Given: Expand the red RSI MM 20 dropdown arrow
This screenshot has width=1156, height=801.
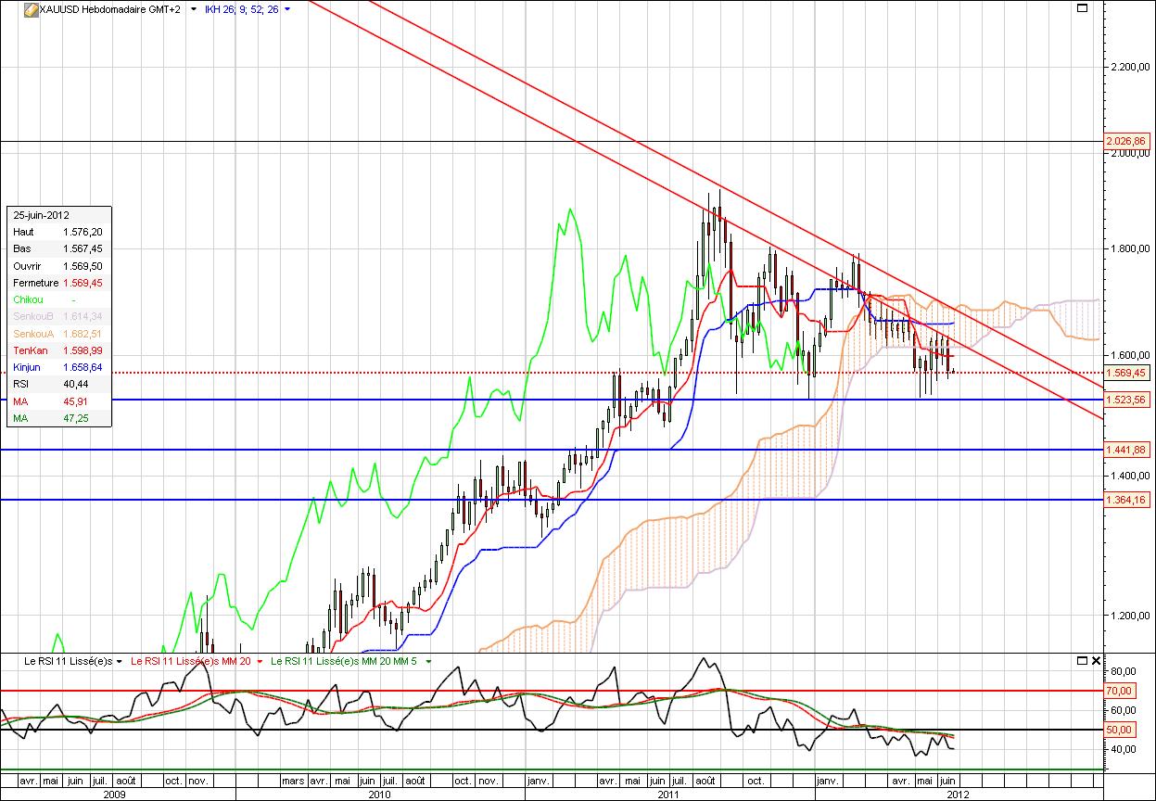Looking at the screenshot, I should [260, 661].
